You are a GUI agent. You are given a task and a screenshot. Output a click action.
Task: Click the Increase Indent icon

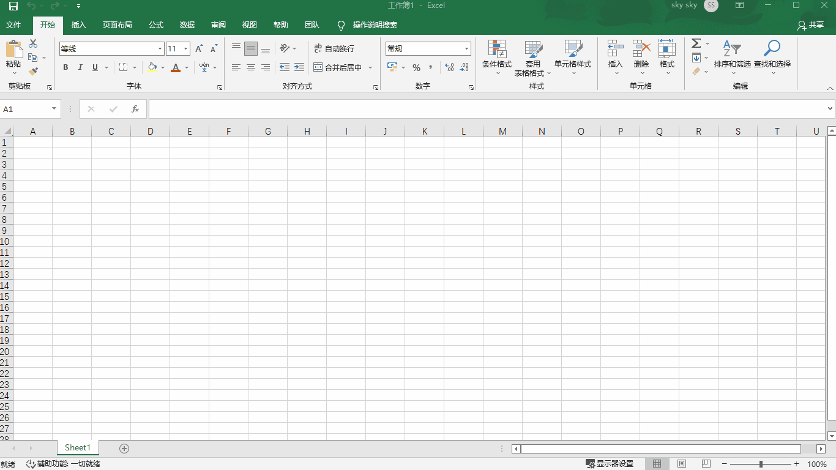tap(299, 67)
